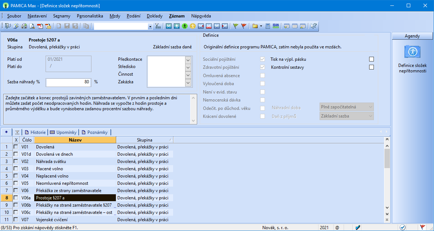
Task: Open the Předkontace dropdown arrow
Action: click(188, 60)
